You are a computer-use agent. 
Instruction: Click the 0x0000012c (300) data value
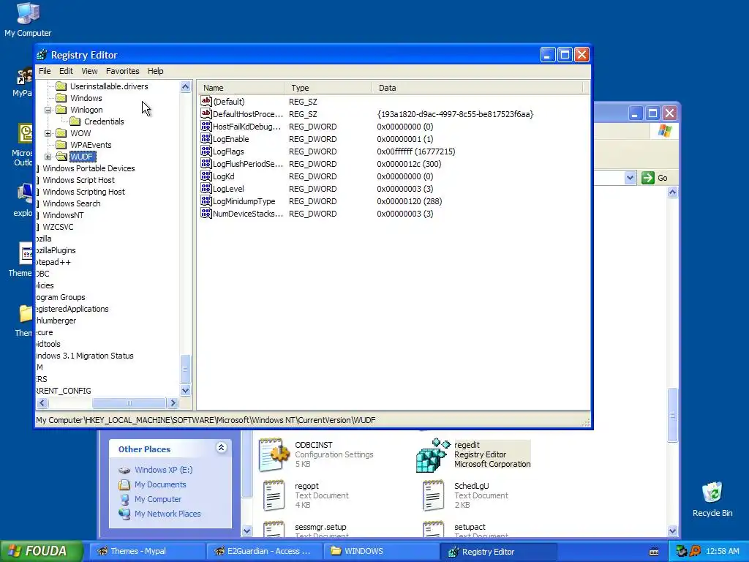(409, 164)
